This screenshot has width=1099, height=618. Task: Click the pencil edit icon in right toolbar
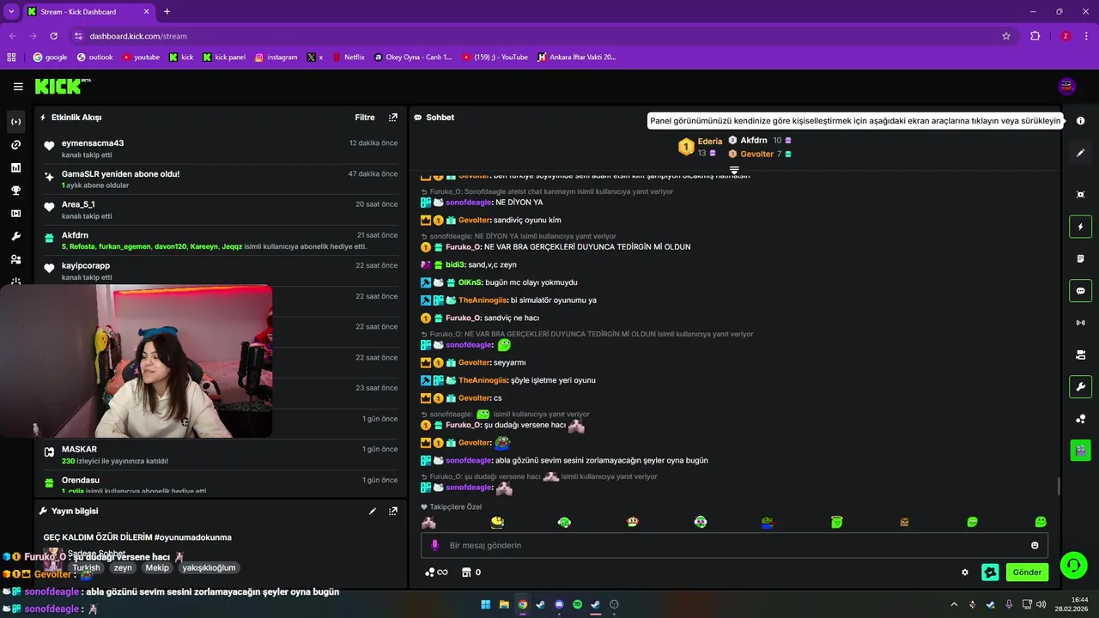1081,153
